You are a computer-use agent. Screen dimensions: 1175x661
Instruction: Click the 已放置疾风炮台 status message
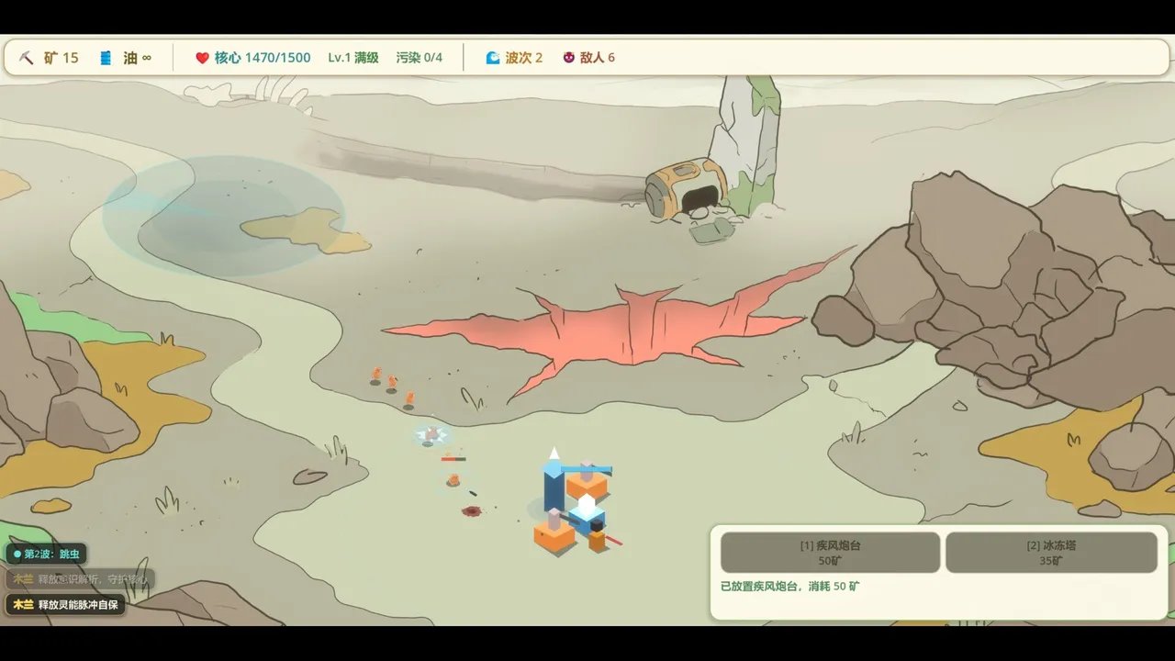(x=790, y=586)
